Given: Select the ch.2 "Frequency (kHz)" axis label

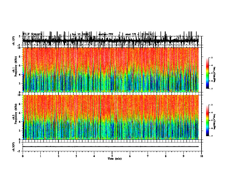Looking at the screenshot, I should (x=16, y=114).
